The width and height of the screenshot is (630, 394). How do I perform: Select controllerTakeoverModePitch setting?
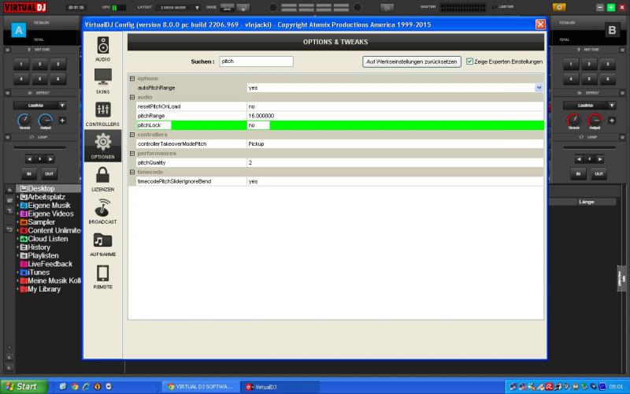pos(172,144)
